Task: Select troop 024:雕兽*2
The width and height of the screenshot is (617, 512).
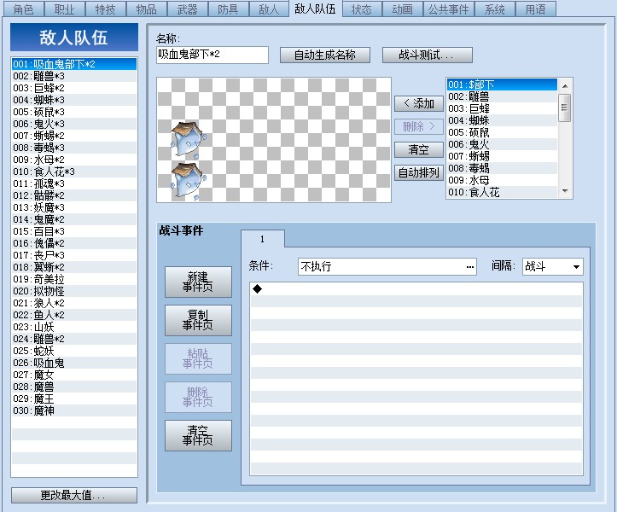Action: [74, 339]
